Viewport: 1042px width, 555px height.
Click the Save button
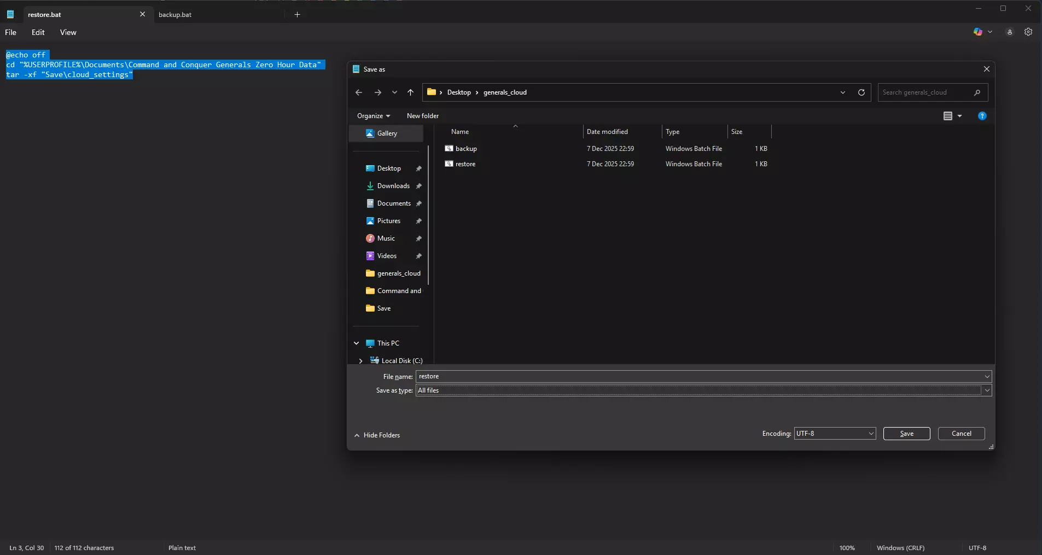point(906,434)
